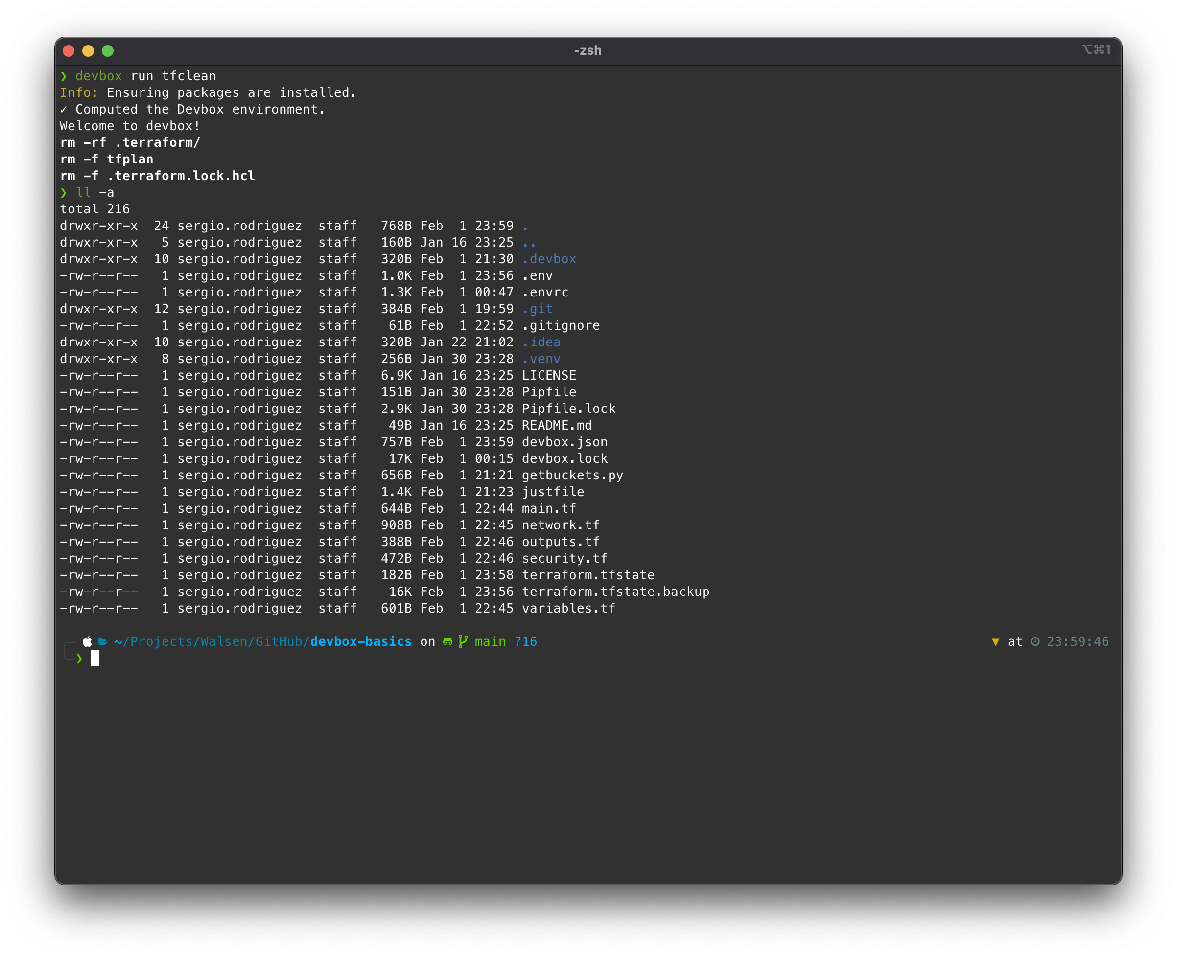Click the folder icon in the prompt
The image size is (1177, 957).
[103, 642]
